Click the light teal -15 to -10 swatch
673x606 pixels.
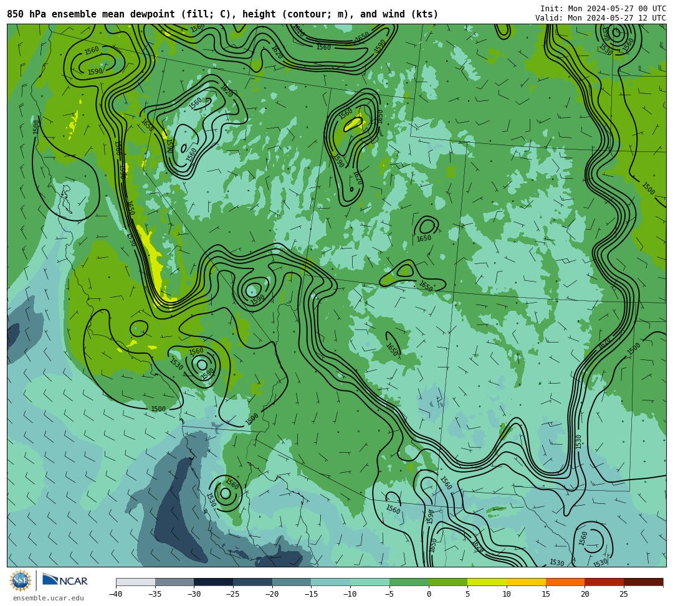331,582
